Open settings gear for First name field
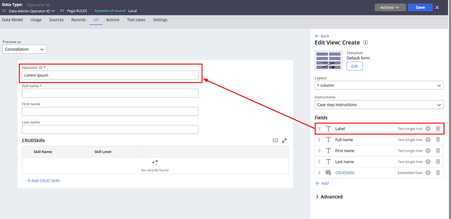451x219 pixels. point(428,151)
